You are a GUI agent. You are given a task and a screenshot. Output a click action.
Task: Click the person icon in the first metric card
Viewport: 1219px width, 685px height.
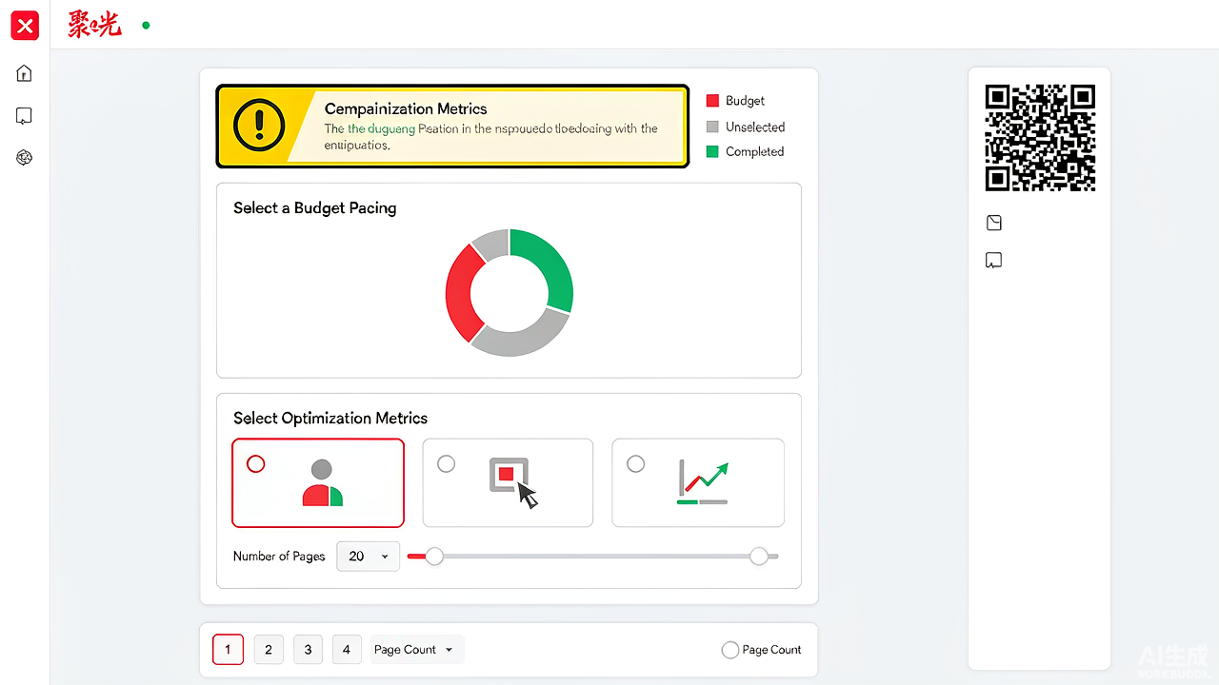pyautogui.click(x=322, y=482)
